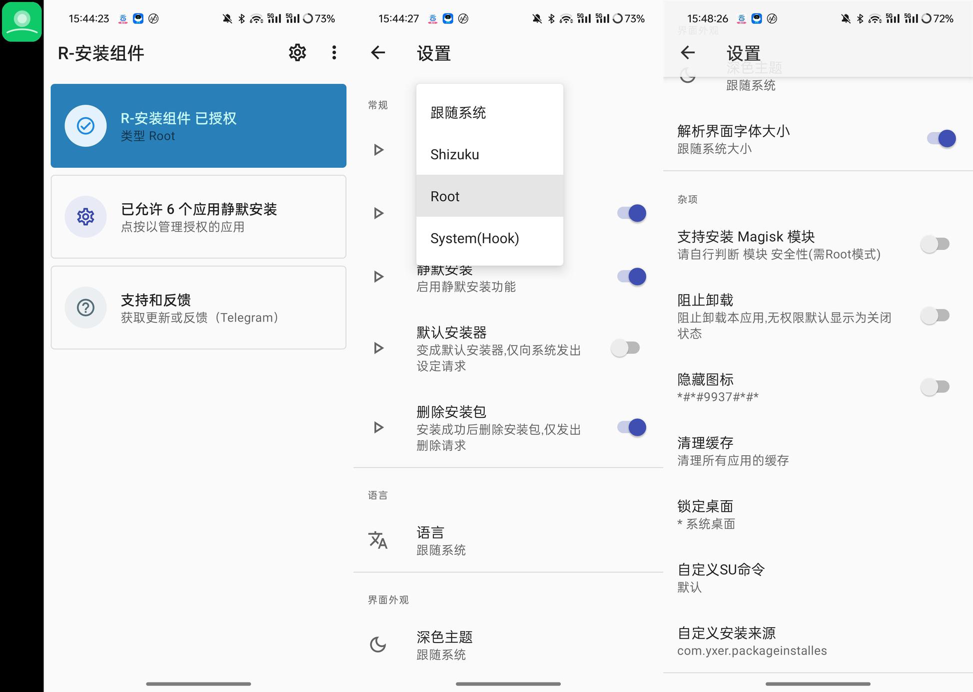Image resolution: width=973 pixels, height=692 pixels.
Task: Toggle 隐藏图标 switch on
Action: pos(935,387)
